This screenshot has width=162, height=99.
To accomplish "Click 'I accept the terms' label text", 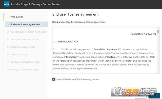I will [x=78, y=79].
